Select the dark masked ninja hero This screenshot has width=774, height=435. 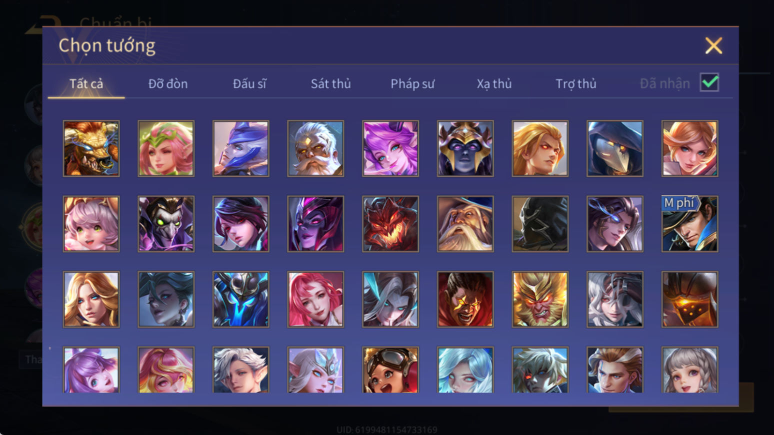[x=540, y=224]
